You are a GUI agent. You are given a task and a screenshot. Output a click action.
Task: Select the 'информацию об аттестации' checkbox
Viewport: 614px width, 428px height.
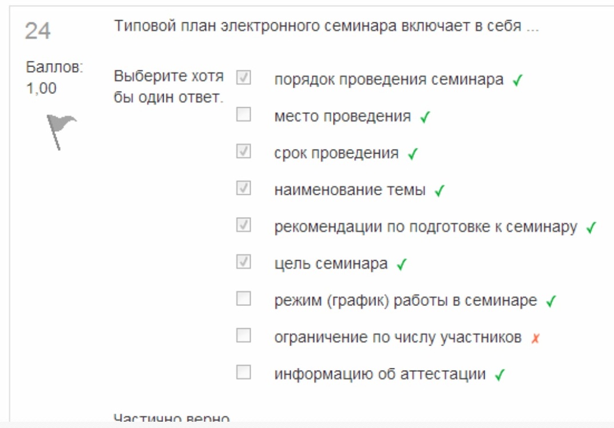click(244, 372)
